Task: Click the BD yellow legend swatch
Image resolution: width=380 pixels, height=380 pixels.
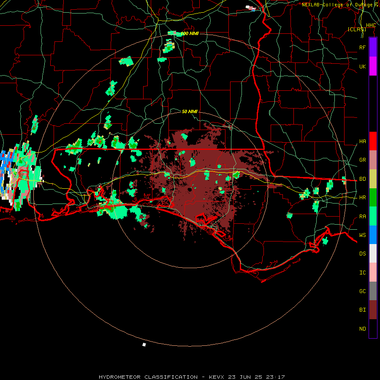Action: (x=373, y=179)
